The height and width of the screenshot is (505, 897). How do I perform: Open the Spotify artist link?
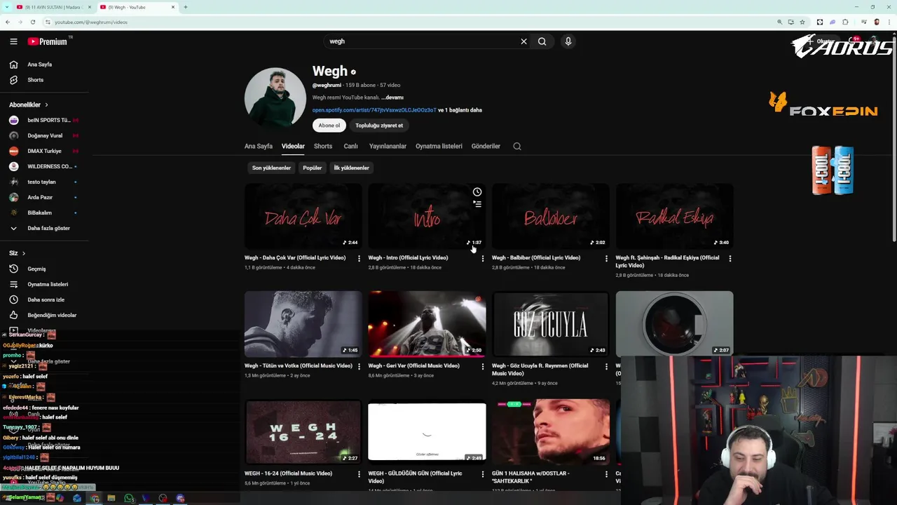[374, 110]
